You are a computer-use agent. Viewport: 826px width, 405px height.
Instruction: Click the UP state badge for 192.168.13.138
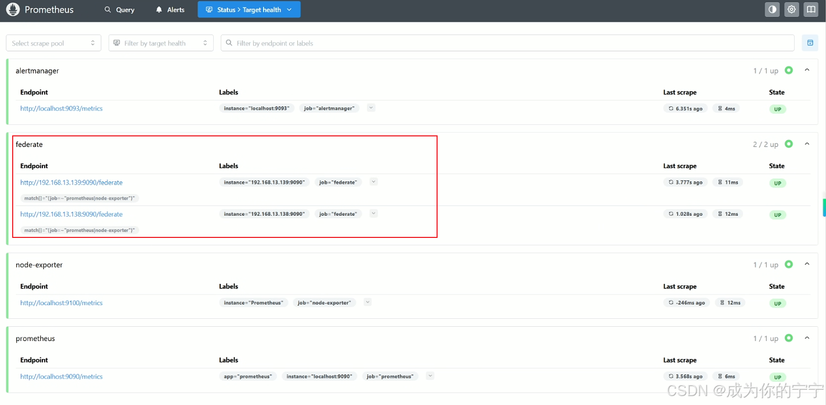pos(777,215)
